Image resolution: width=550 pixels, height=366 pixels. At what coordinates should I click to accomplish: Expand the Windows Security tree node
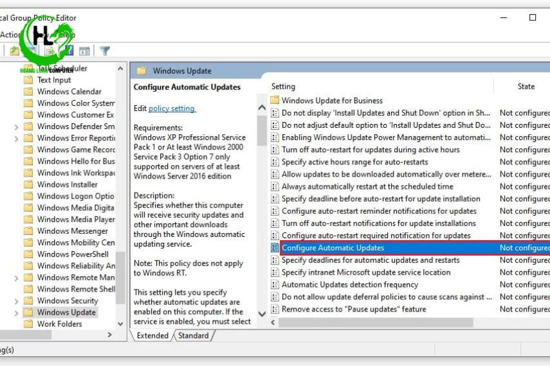click(16, 301)
